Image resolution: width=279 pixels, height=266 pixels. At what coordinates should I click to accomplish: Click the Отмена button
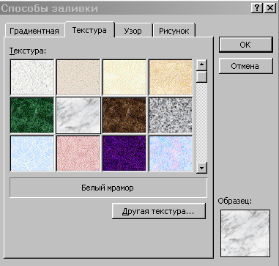pos(245,66)
